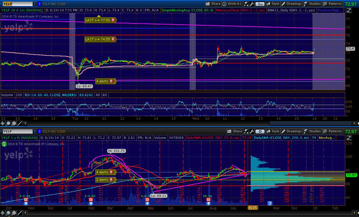Screen dimensions: 359x217
Task: Zoom in using the magnifier plus icon
Action: (8, 123)
